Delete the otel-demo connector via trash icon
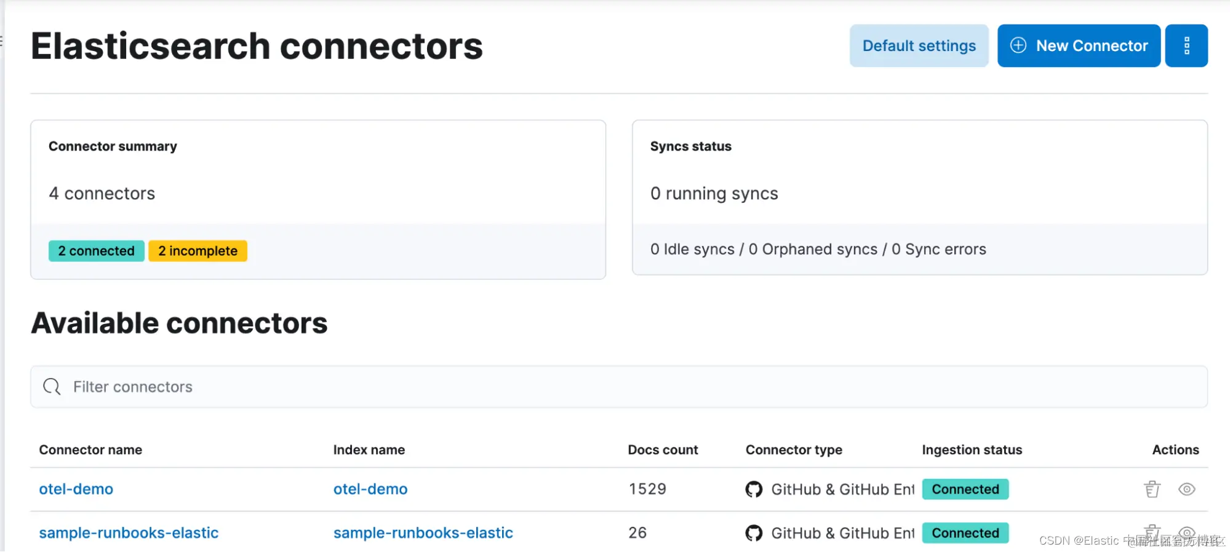The width and height of the screenshot is (1230, 552). [1152, 489]
